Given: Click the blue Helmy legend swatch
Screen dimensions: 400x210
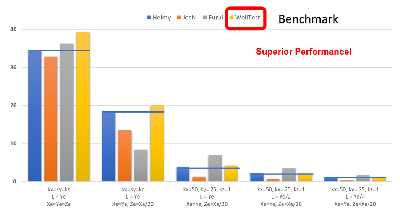Looking at the screenshot, I should click(x=149, y=18).
